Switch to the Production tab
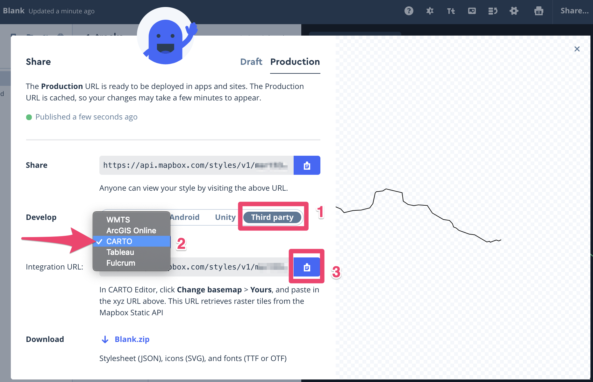This screenshot has width=593, height=382. pyautogui.click(x=295, y=62)
